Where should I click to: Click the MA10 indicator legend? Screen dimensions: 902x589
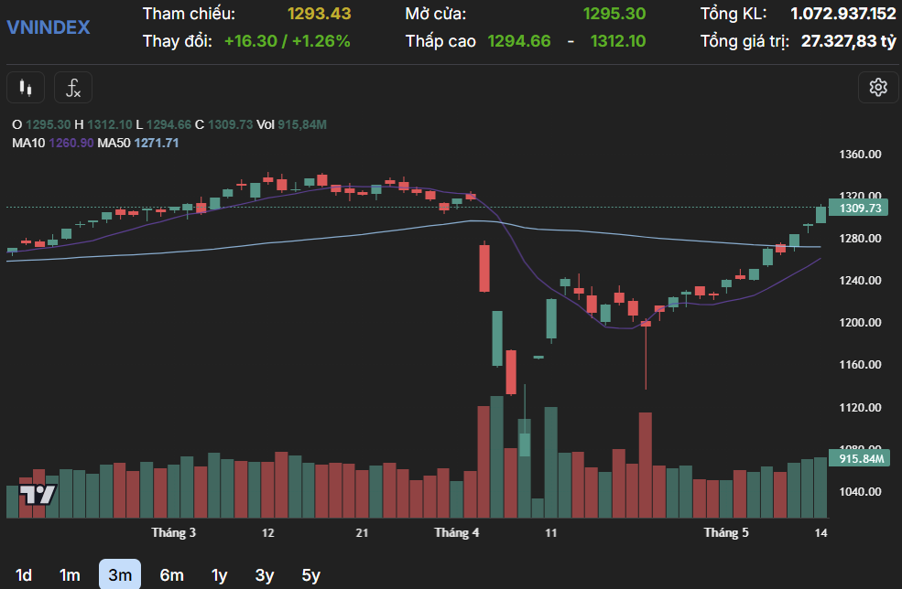pos(52,143)
